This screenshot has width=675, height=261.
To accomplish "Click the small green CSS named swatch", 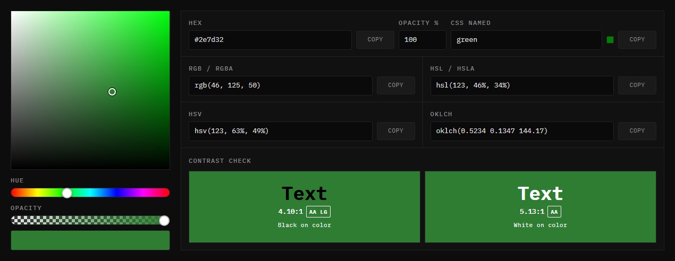I will [610, 40].
